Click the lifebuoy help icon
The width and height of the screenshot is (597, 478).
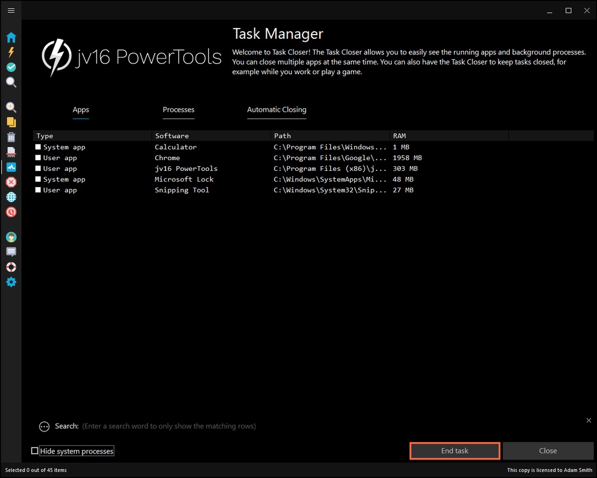coord(11,267)
